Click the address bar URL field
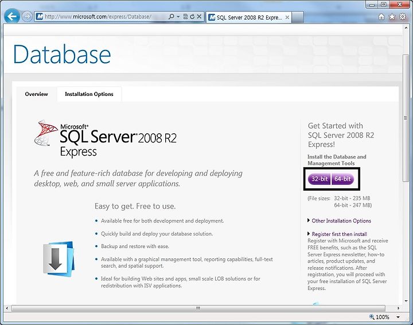 click(x=98, y=17)
